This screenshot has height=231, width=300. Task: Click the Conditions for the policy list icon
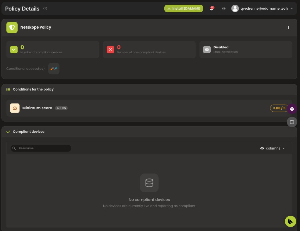tap(8, 89)
